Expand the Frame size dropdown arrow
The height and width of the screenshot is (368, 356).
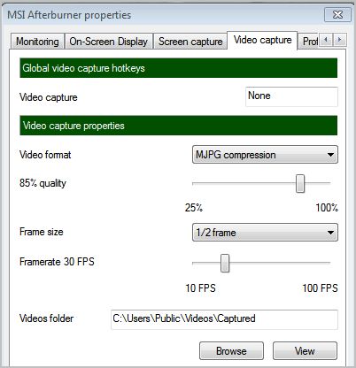point(330,233)
